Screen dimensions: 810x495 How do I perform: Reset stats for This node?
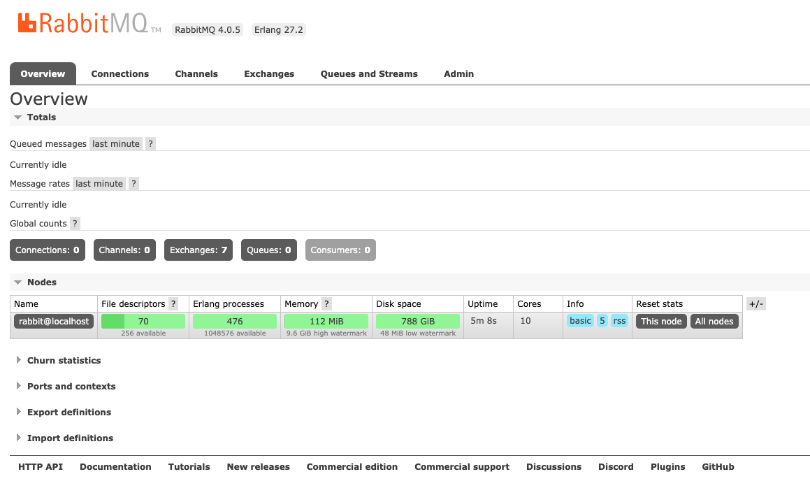coord(660,322)
